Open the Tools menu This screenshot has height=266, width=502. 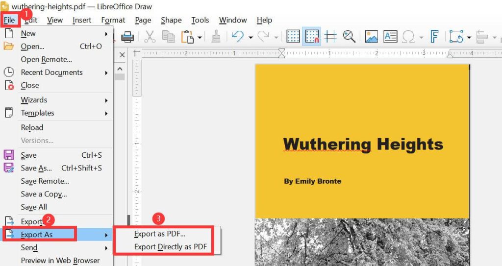(x=200, y=20)
